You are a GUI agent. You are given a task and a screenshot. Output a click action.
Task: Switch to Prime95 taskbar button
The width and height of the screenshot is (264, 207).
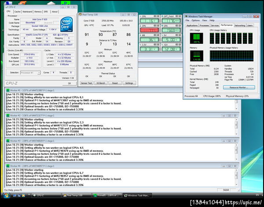pos(106,196)
